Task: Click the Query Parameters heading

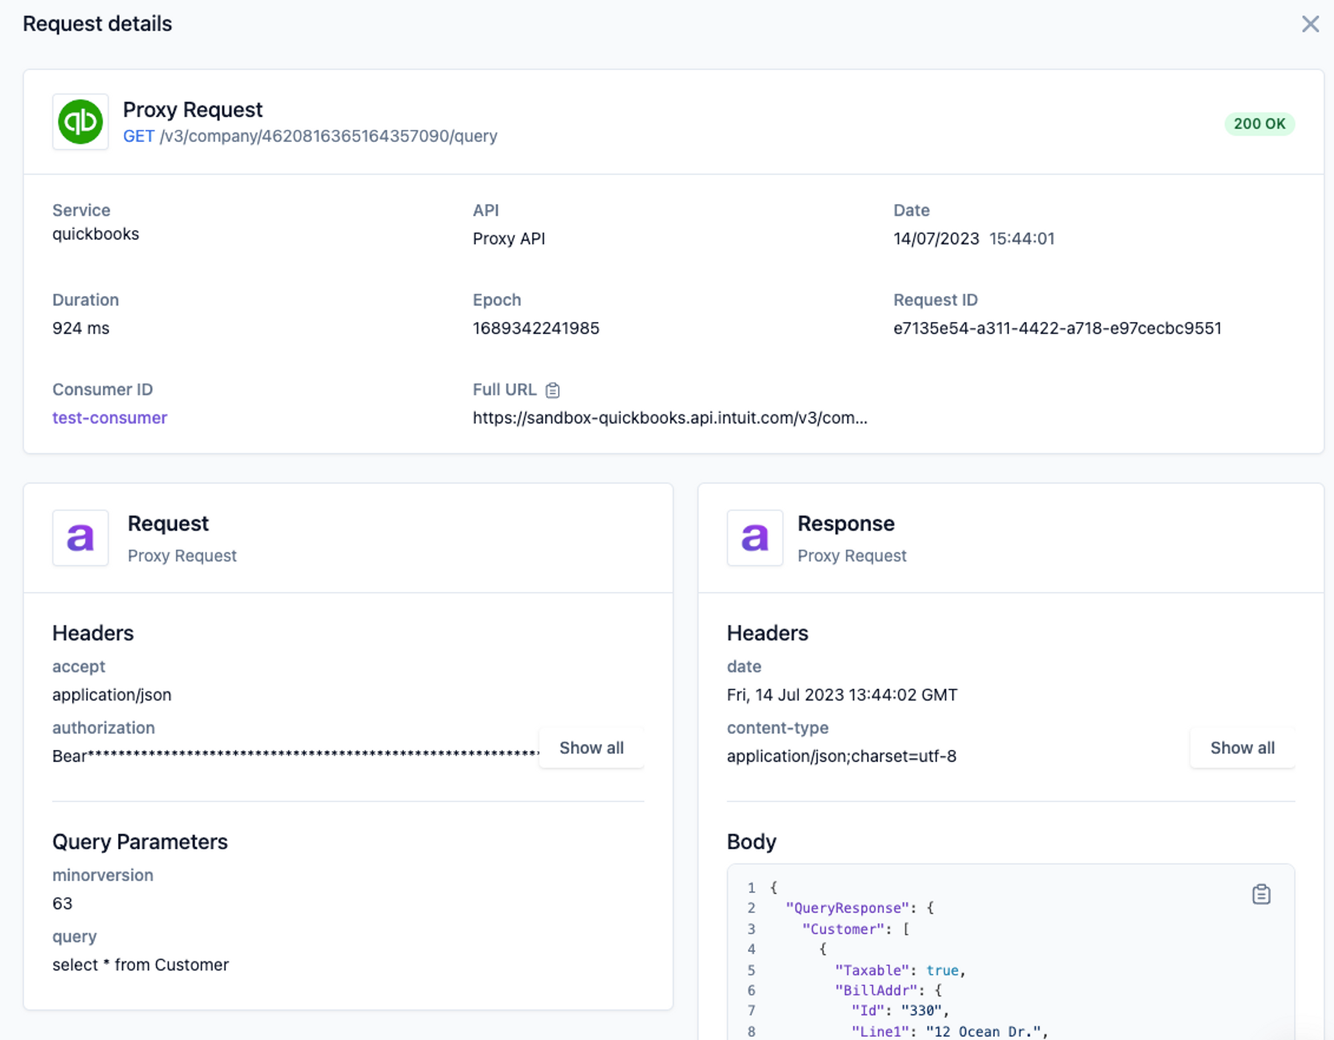Action: 140,842
